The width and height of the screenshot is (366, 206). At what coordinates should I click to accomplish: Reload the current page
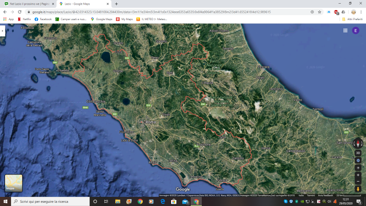(x=20, y=12)
